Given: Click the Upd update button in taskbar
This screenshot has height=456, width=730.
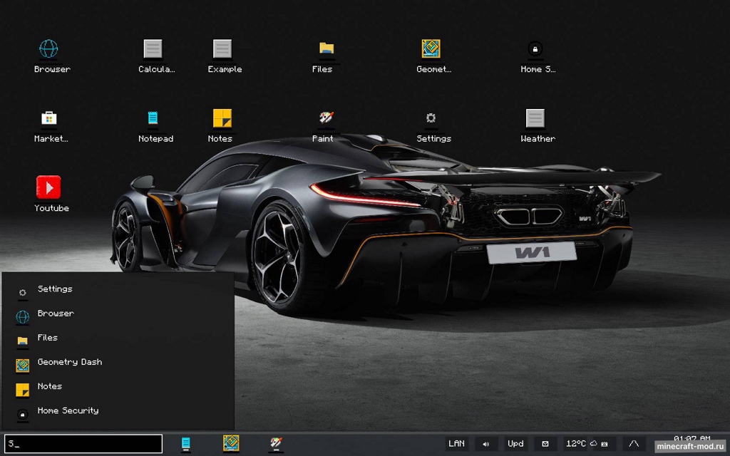Looking at the screenshot, I should (515, 444).
